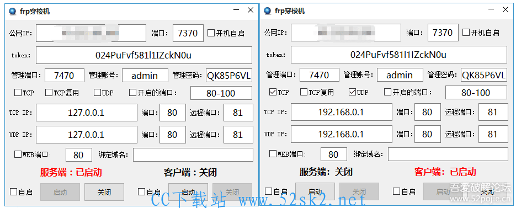Click TCP 端口 80 field in right window

428,112
